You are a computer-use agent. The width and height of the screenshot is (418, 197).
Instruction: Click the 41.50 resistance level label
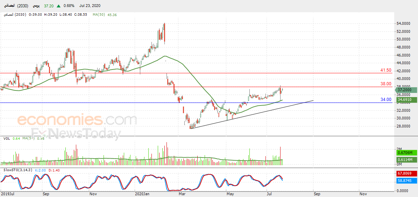coord(385,70)
